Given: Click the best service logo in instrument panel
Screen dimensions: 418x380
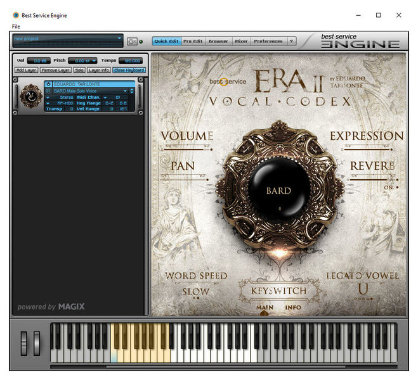Looking at the screenshot, I should (228, 82).
